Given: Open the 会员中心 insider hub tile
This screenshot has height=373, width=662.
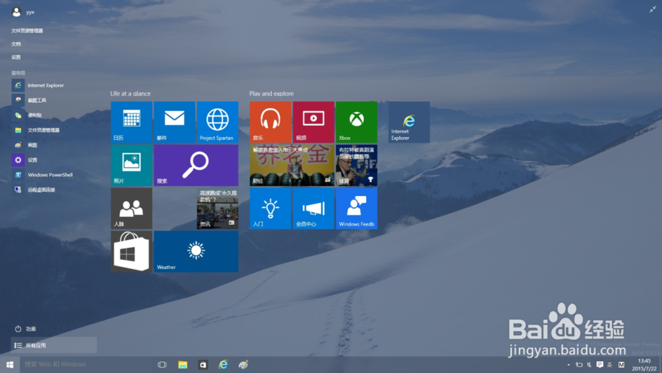Looking at the screenshot, I should click(313, 208).
